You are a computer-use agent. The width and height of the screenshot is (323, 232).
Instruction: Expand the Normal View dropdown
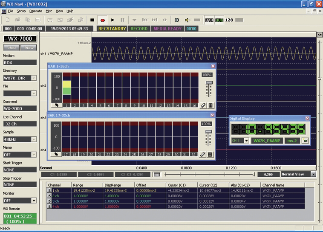tap(313, 174)
